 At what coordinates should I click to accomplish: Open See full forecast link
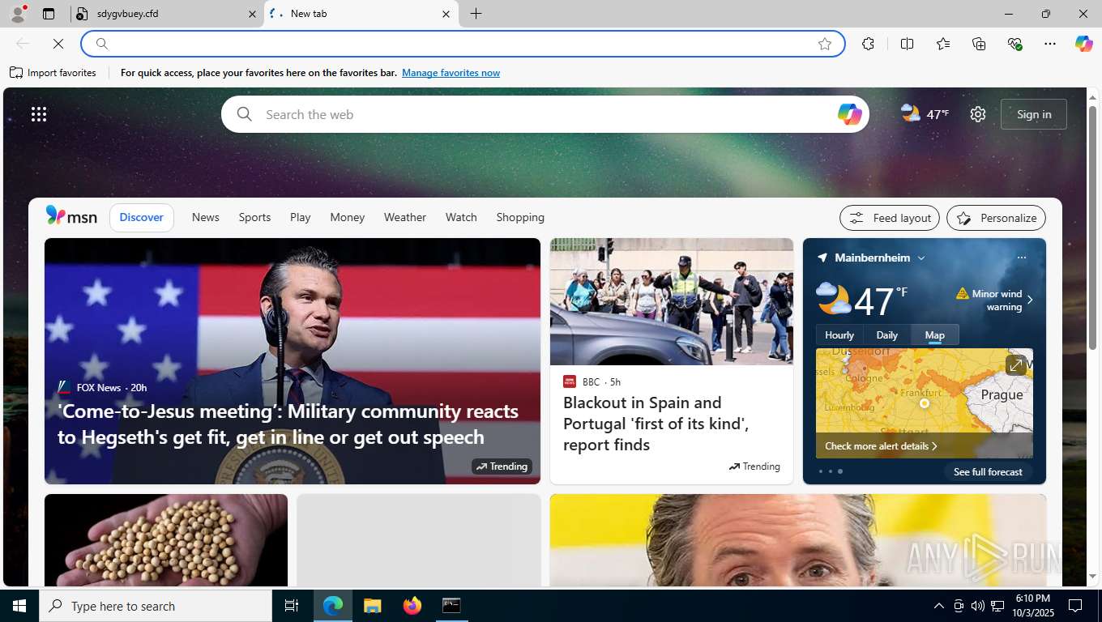988,471
